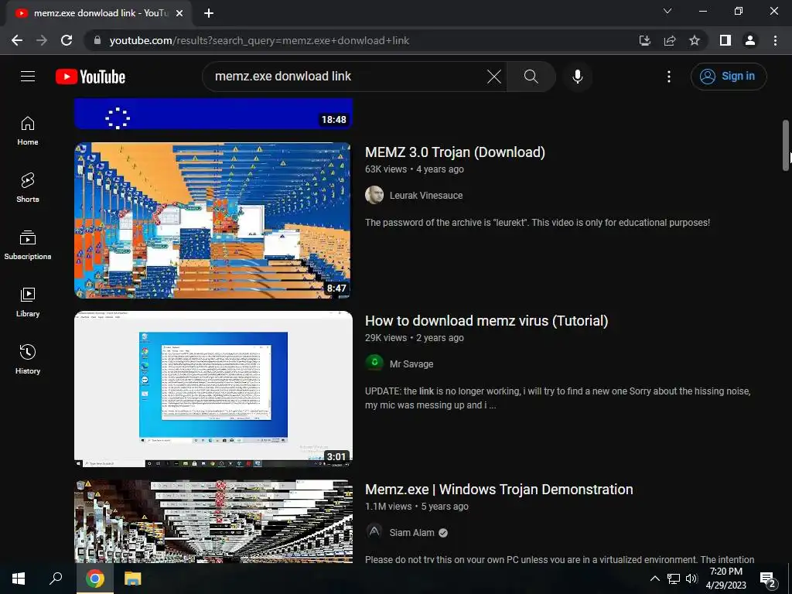Open the video thumbnail with 18:48 duration

point(213,114)
